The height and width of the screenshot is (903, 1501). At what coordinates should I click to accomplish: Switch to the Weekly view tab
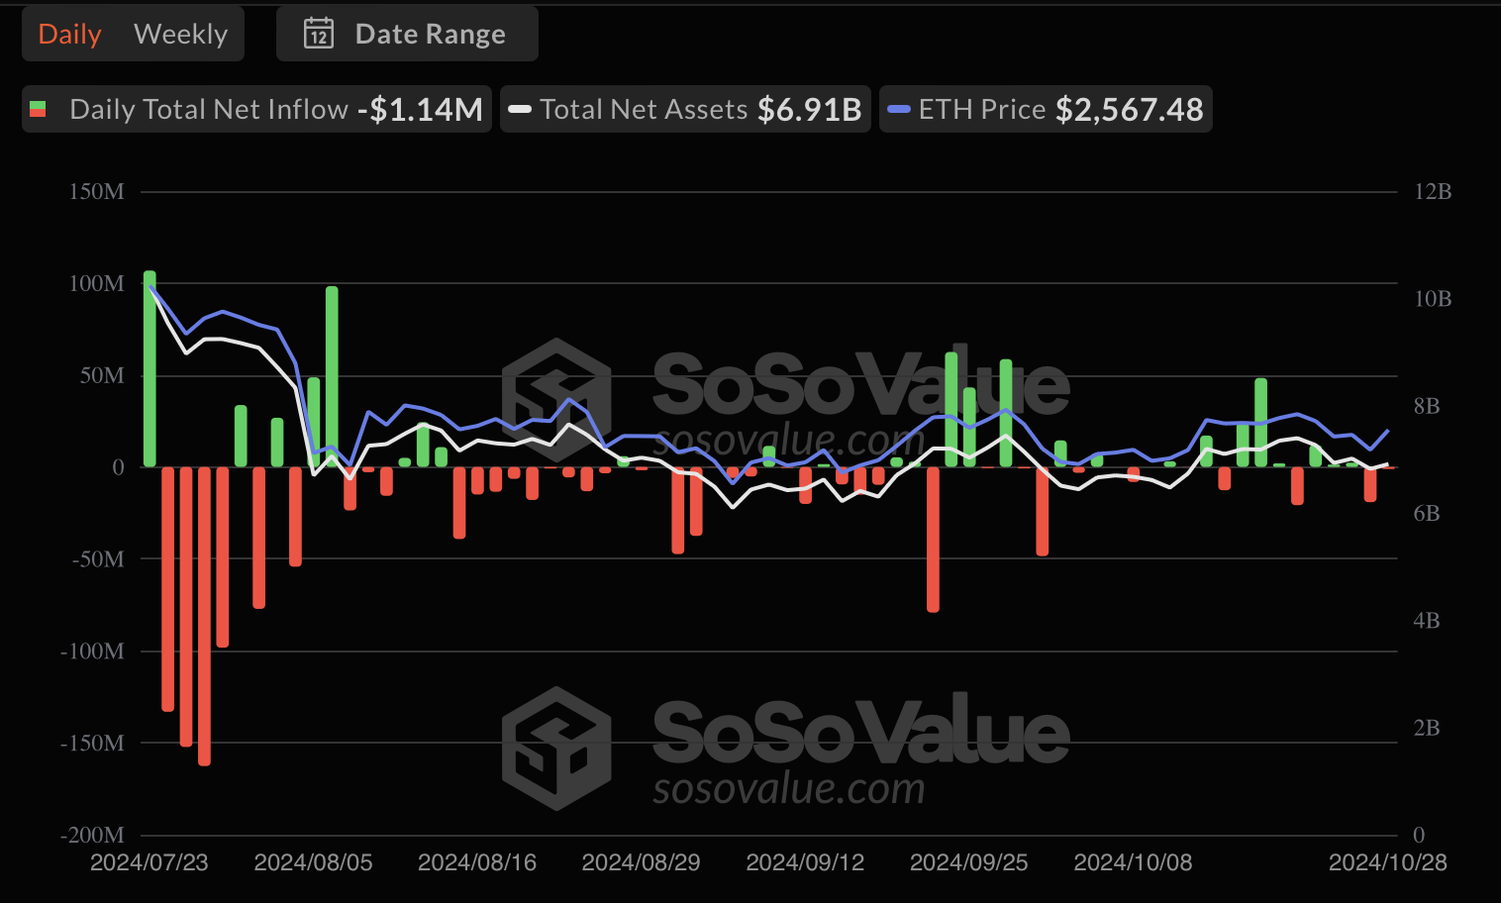pyautogui.click(x=180, y=35)
